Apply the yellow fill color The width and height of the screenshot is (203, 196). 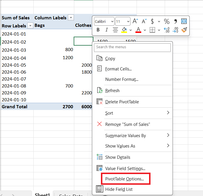(124, 30)
